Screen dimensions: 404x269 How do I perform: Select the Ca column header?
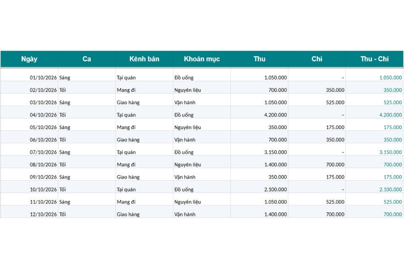coord(87,59)
